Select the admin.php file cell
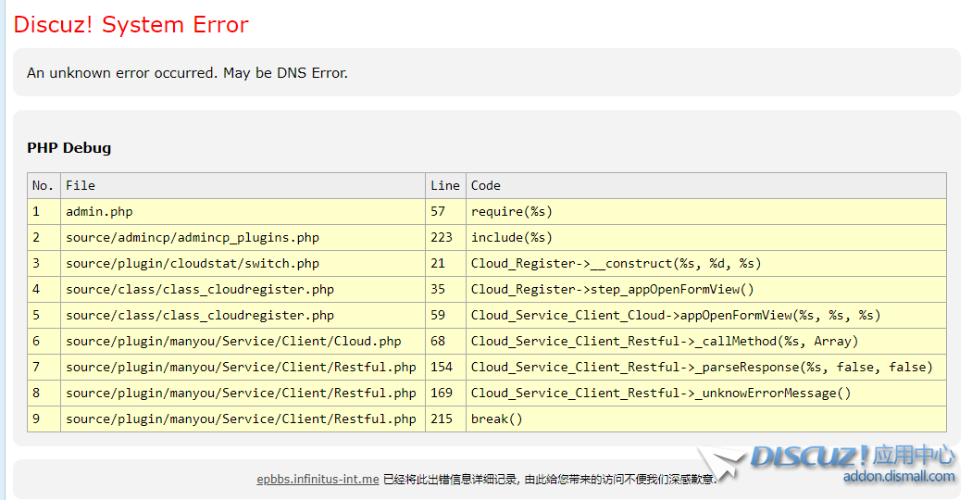This screenshot has height=500, width=972. (x=99, y=211)
